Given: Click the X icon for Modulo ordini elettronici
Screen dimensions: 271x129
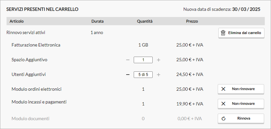Looking at the screenshot, I should (x=223, y=89).
